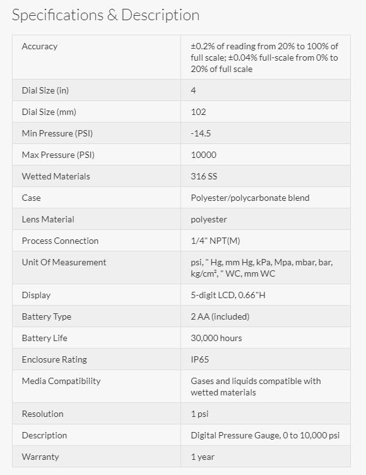Click the Media Compatibility label
366x475 pixels.
coord(61,381)
